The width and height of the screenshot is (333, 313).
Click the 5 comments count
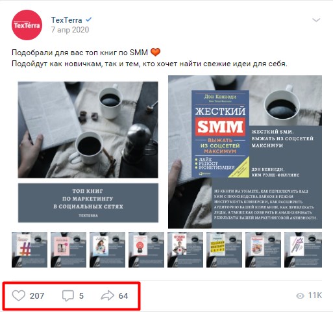(x=81, y=296)
